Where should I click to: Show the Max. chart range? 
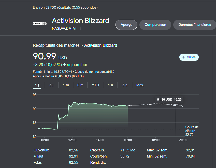click(x=140, y=85)
